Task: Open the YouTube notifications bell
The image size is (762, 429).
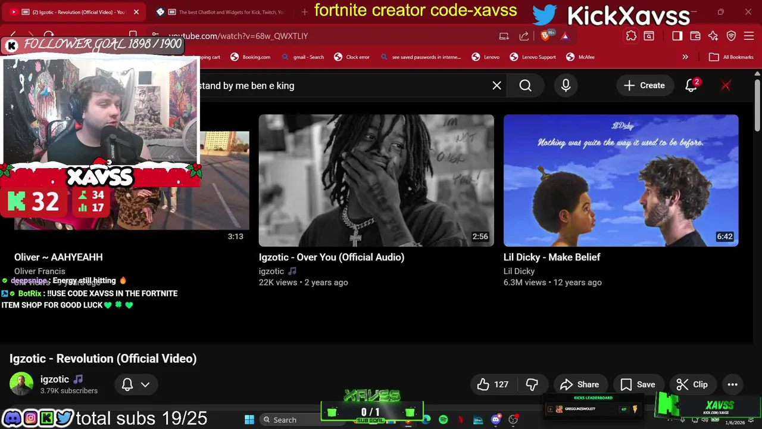Action: pos(691,86)
